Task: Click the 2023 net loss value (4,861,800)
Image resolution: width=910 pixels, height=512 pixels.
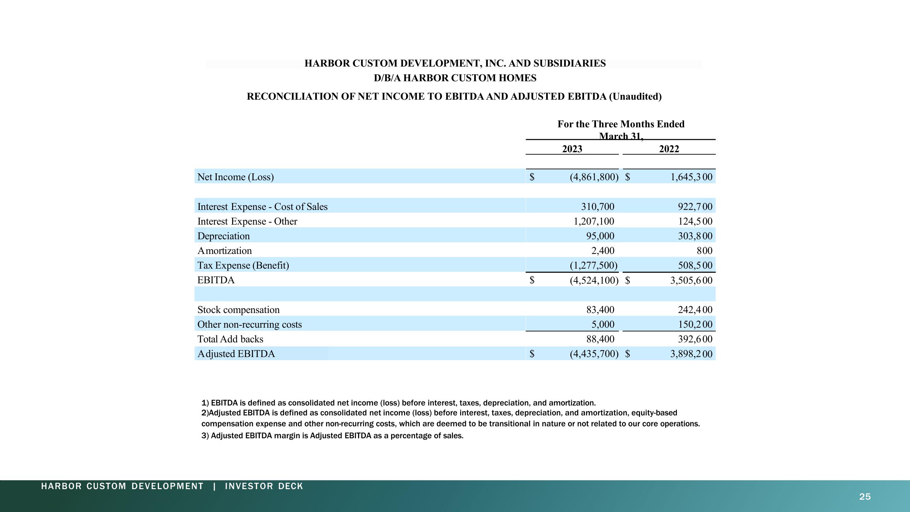Action: (x=594, y=177)
